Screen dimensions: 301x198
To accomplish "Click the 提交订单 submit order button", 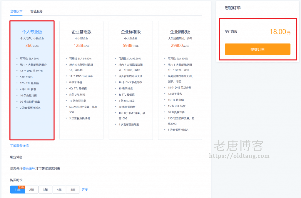I will [x=258, y=49].
